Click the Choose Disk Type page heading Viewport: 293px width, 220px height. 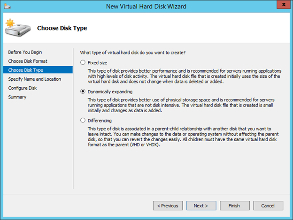click(62, 28)
